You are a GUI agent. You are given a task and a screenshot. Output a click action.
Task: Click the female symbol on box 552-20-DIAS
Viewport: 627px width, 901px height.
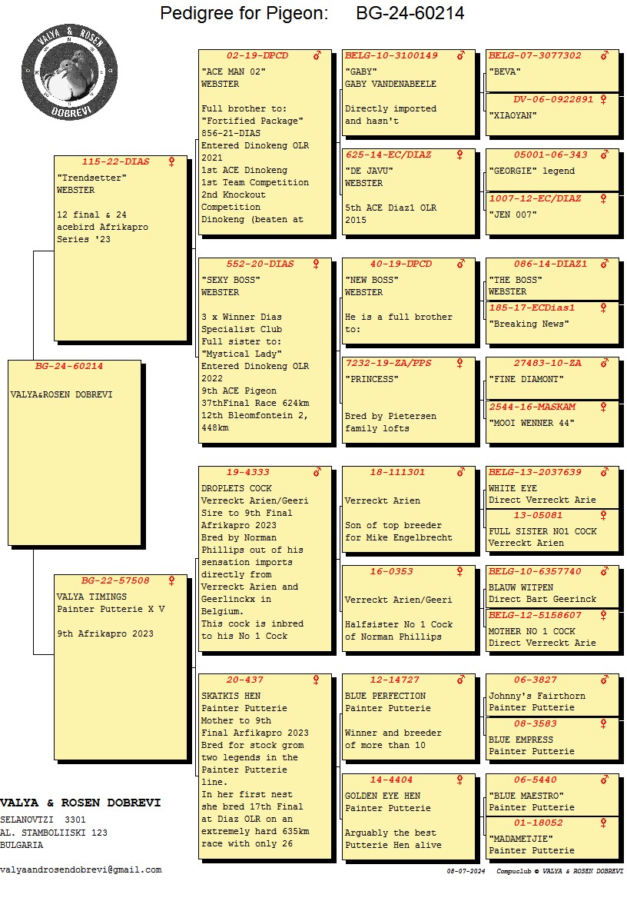click(x=316, y=264)
